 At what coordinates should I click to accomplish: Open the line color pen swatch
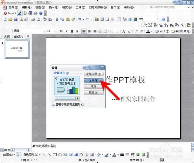coord(107,155)
